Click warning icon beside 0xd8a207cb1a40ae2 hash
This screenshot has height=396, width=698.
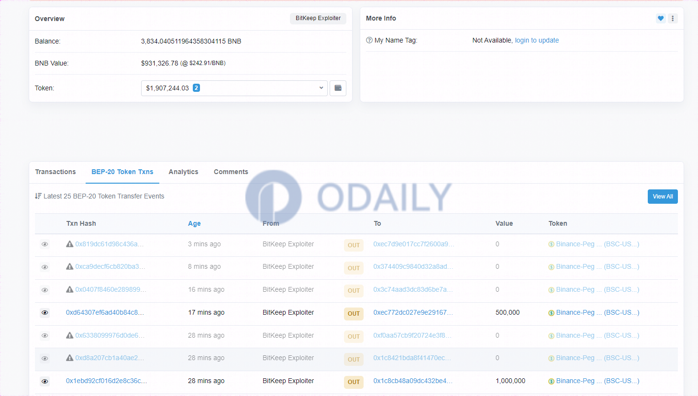click(x=70, y=358)
